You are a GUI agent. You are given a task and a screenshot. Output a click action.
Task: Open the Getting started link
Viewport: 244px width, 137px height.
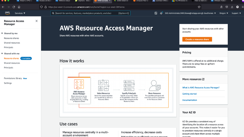coord(189,94)
